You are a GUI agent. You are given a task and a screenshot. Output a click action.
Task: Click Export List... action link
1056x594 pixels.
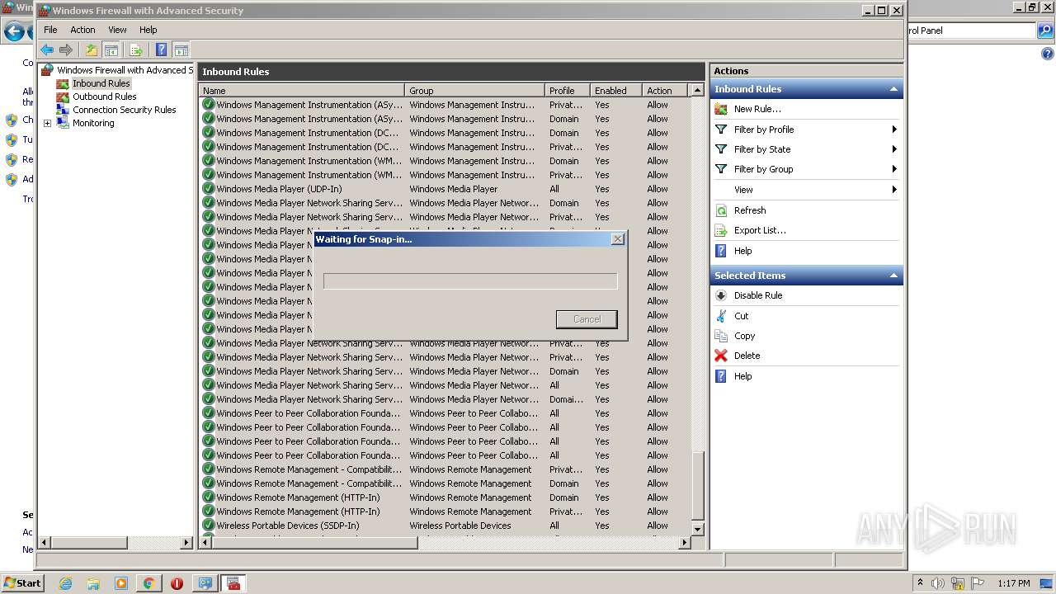pos(760,230)
